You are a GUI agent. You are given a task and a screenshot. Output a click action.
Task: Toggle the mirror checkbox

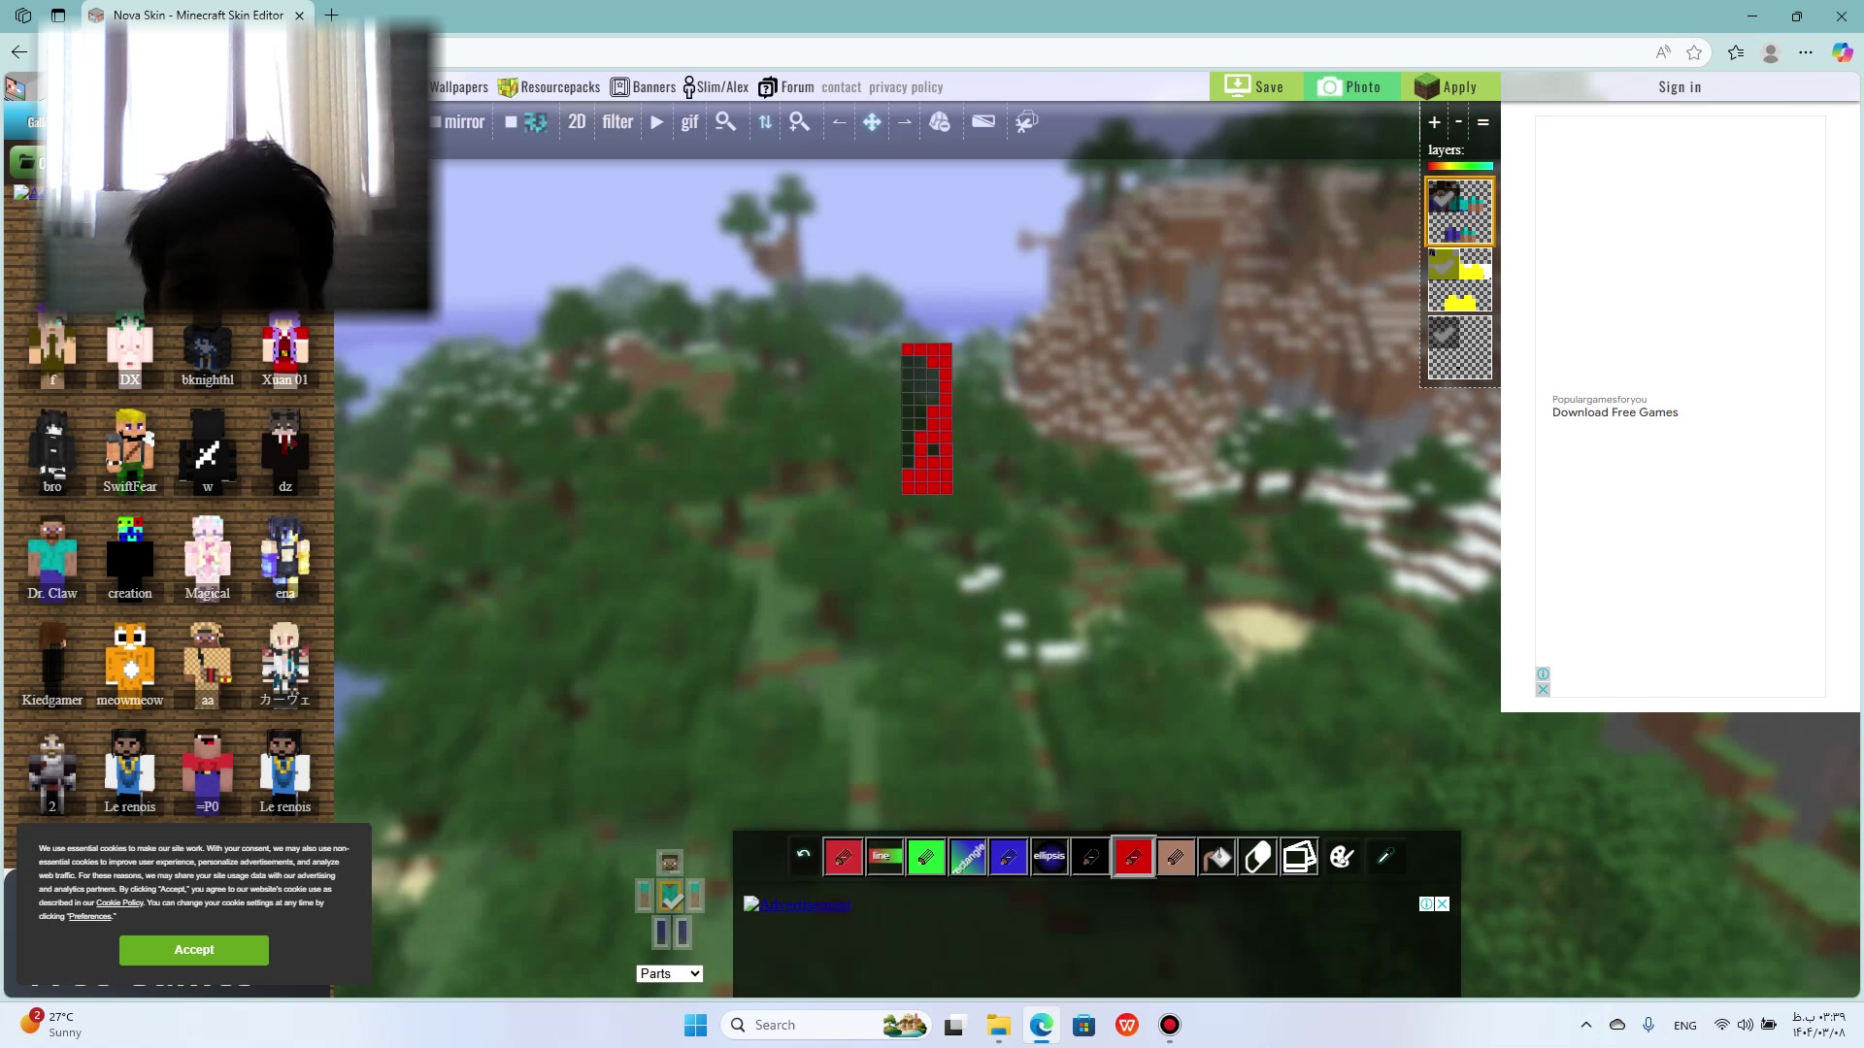pos(436,121)
